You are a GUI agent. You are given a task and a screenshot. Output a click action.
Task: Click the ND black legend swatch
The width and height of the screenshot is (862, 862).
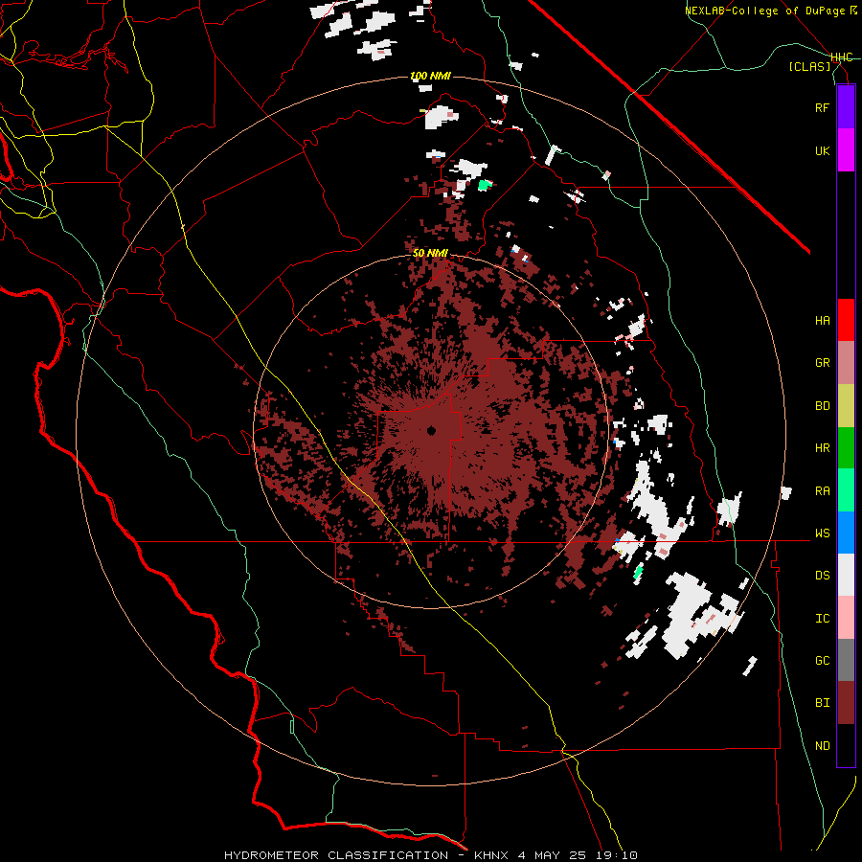click(x=846, y=745)
